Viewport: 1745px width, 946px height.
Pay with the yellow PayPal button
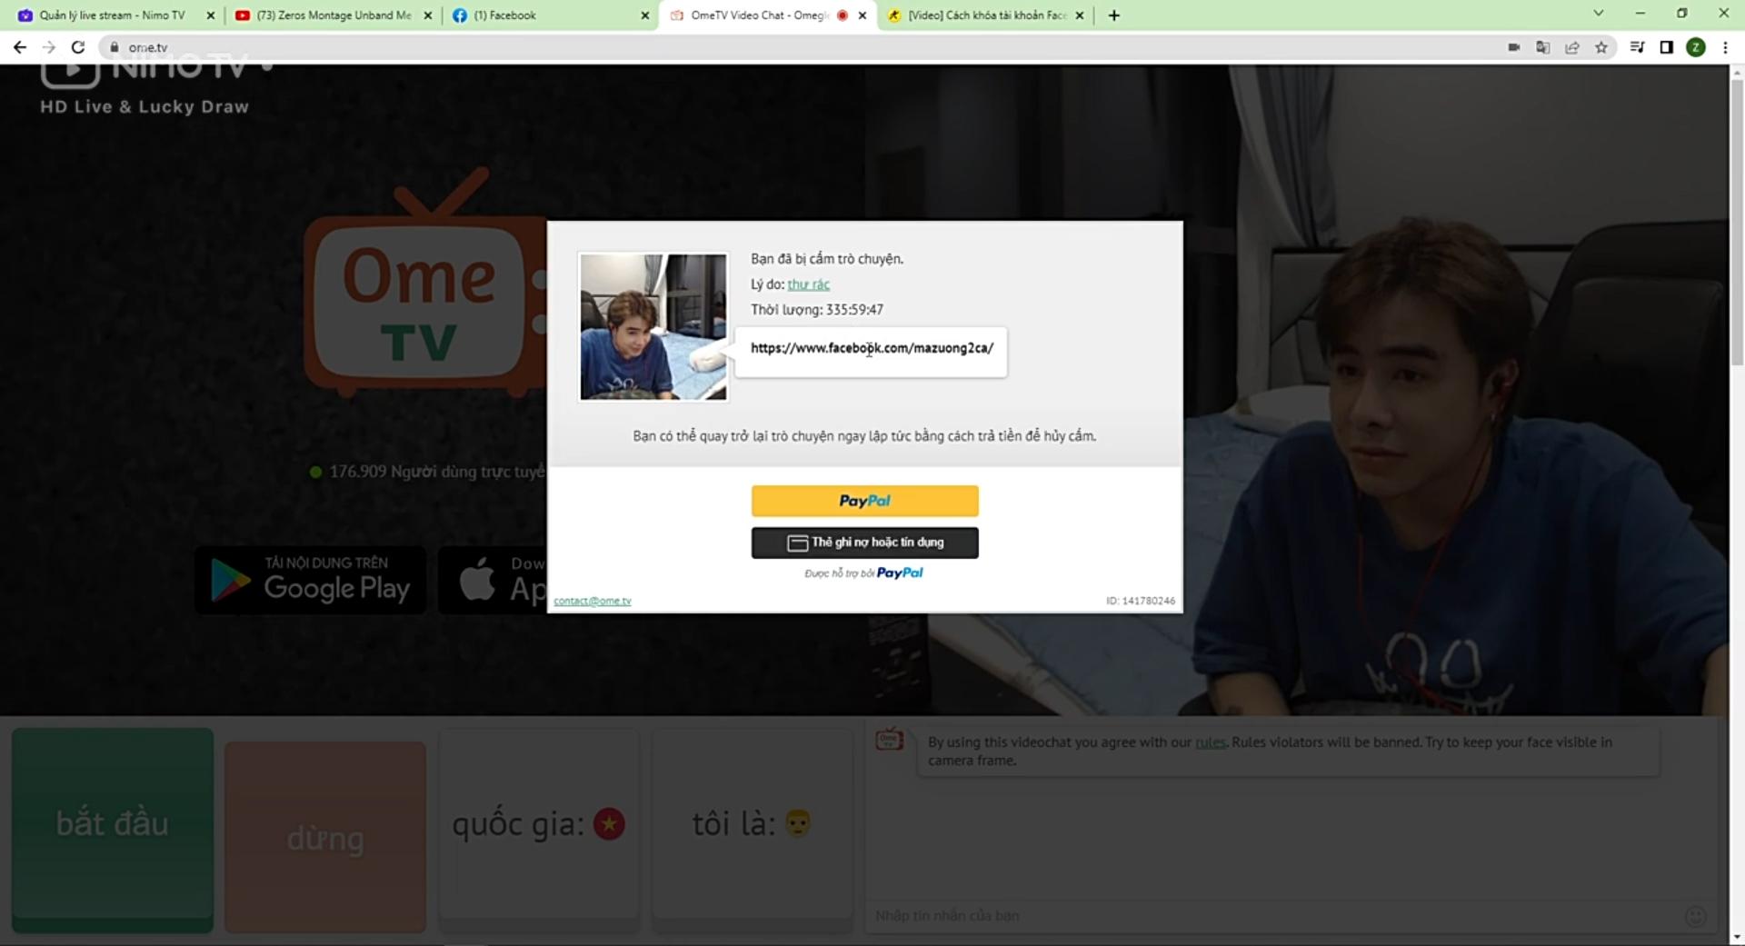[x=864, y=501]
